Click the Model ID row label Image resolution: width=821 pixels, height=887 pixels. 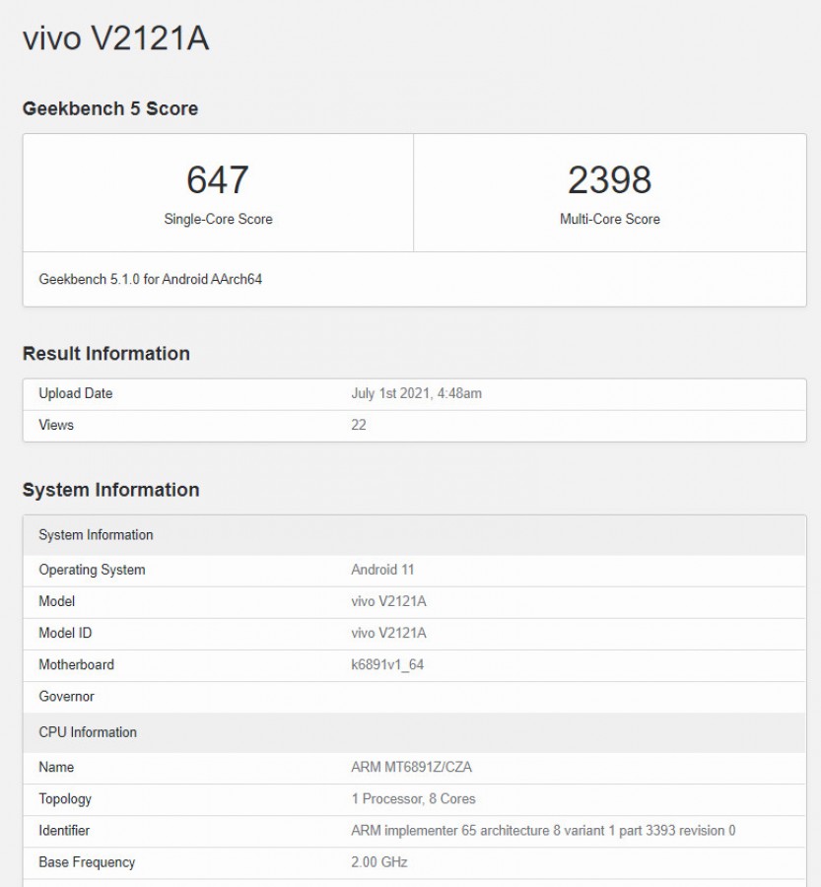click(65, 633)
